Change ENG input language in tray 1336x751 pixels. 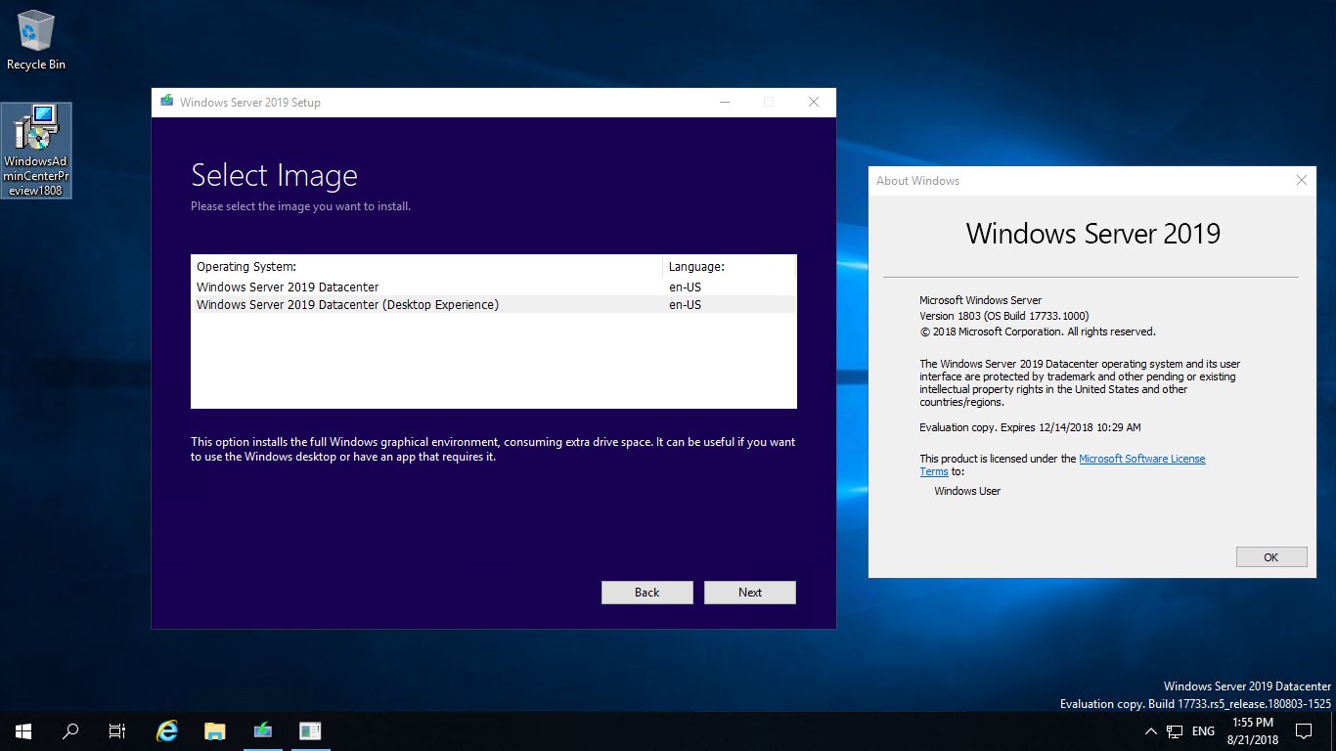click(1203, 731)
